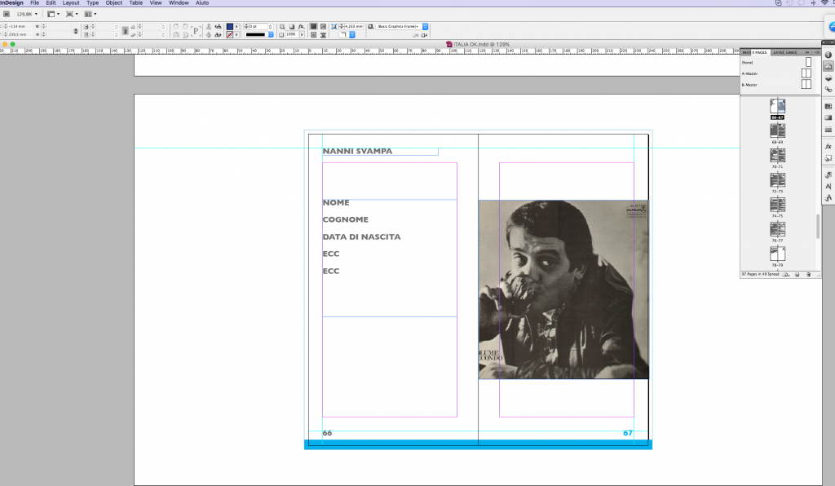Open the fx effects button in control bar
This screenshot has width=835, height=486.
pos(302,27)
